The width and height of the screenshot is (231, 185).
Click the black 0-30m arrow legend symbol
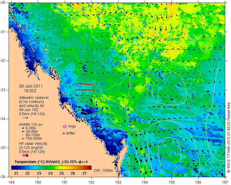(23, 128)
